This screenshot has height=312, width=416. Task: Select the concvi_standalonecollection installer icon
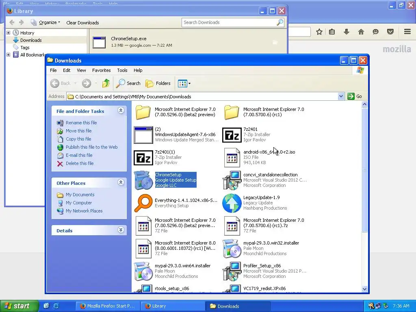pos(232,180)
